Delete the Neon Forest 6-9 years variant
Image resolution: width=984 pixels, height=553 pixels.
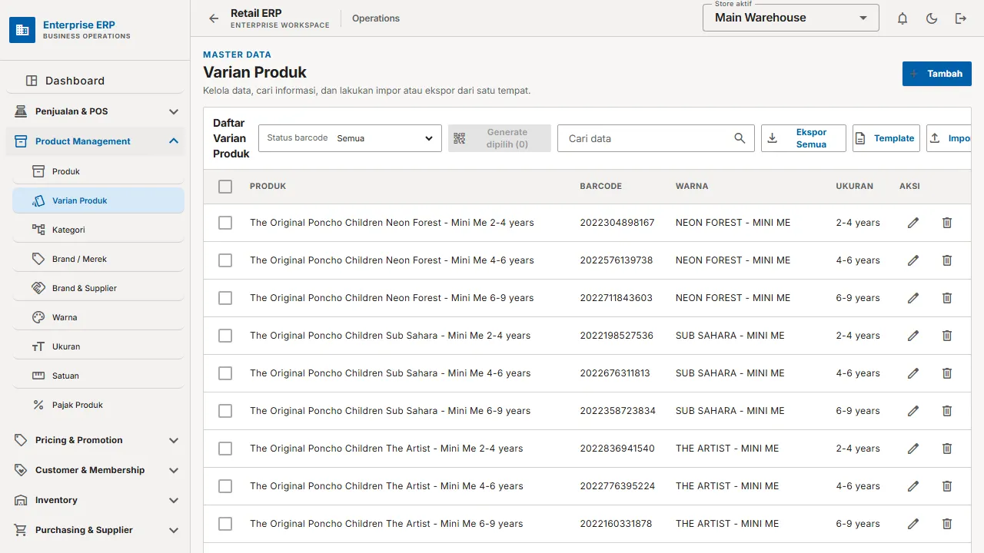[x=947, y=298]
